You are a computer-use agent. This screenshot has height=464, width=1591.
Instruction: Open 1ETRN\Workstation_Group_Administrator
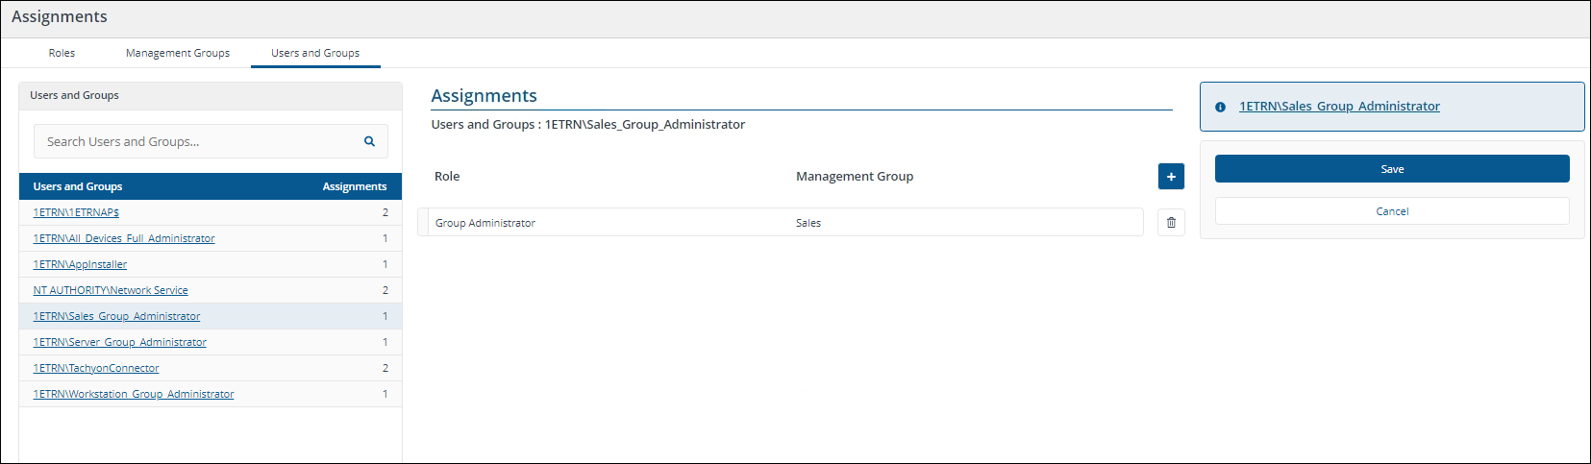tap(134, 394)
